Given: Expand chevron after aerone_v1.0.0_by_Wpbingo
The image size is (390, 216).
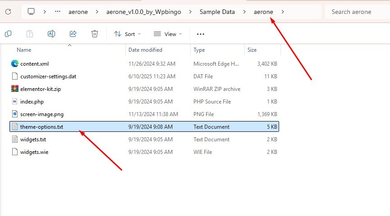Looking at the screenshot, I should pyautogui.click(x=190, y=12).
